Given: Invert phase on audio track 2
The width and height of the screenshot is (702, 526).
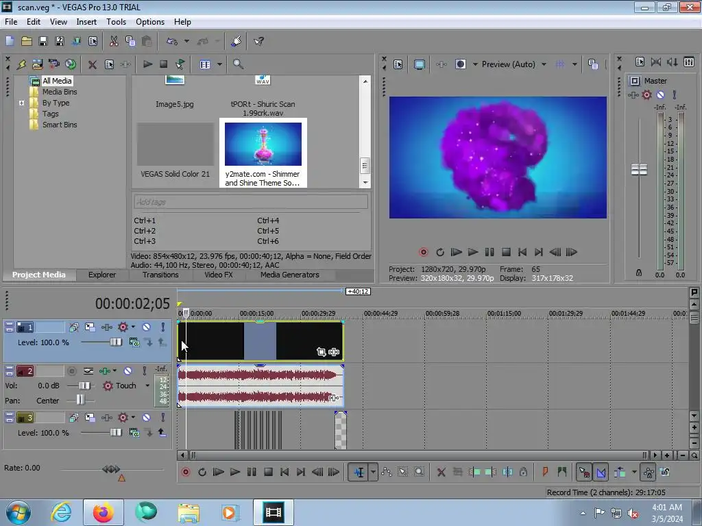Looking at the screenshot, I should click(x=88, y=371).
